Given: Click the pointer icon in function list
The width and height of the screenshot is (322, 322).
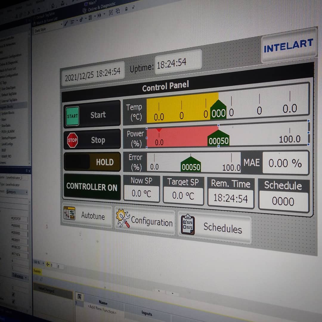Looking at the screenshot, I should coord(80,297).
